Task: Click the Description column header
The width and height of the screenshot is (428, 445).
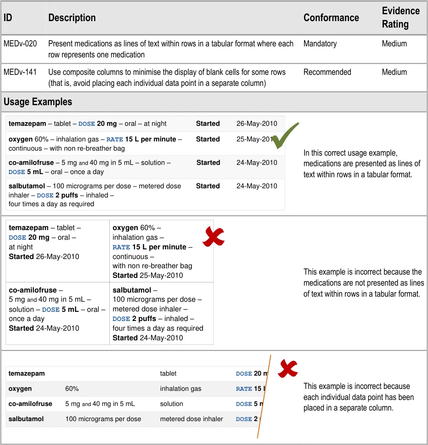Action: [72, 18]
